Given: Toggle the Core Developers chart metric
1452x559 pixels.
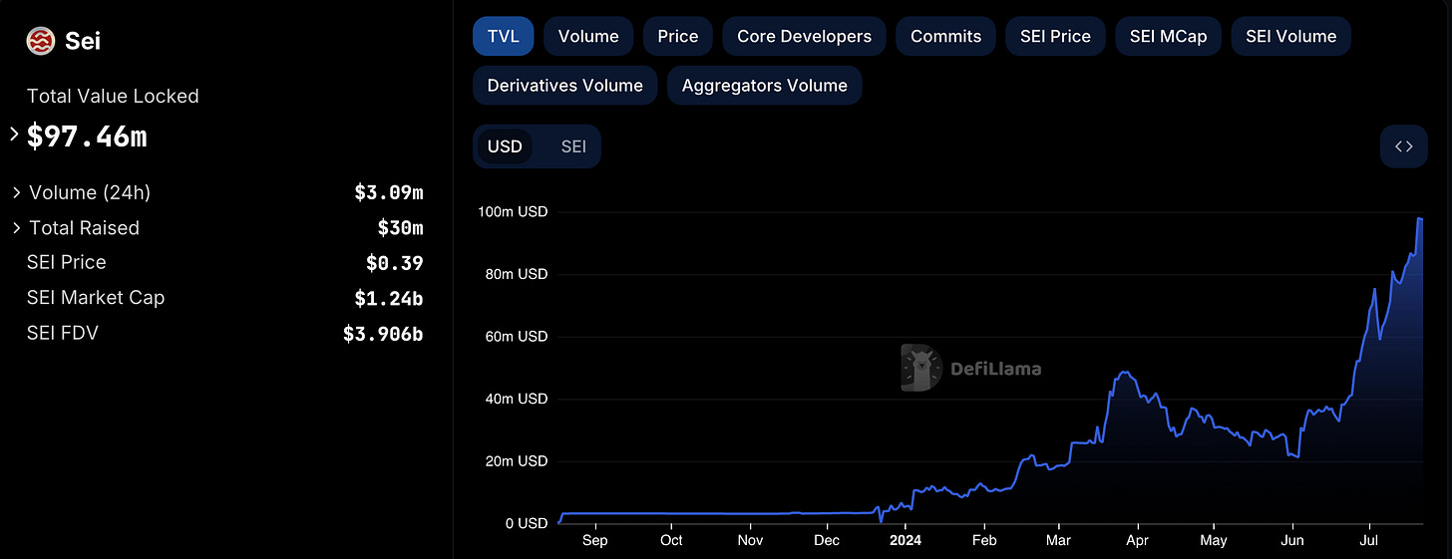Looking at the screenshot, I should point(804,36).
